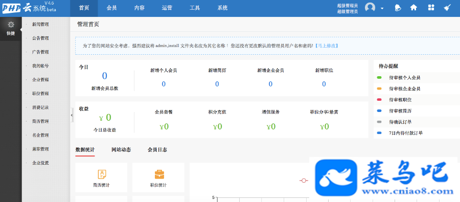
Task: Click the PHP云系统 logo
Action: [29, 8]
